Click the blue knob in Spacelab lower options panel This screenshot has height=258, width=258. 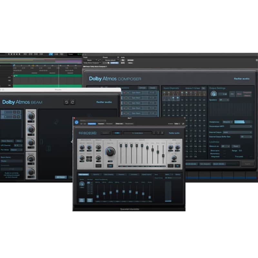point(82,184)
